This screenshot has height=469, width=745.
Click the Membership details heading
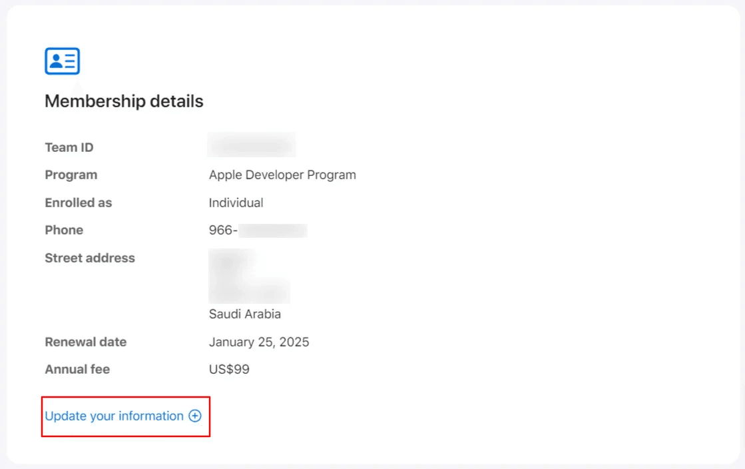(124, 101)
